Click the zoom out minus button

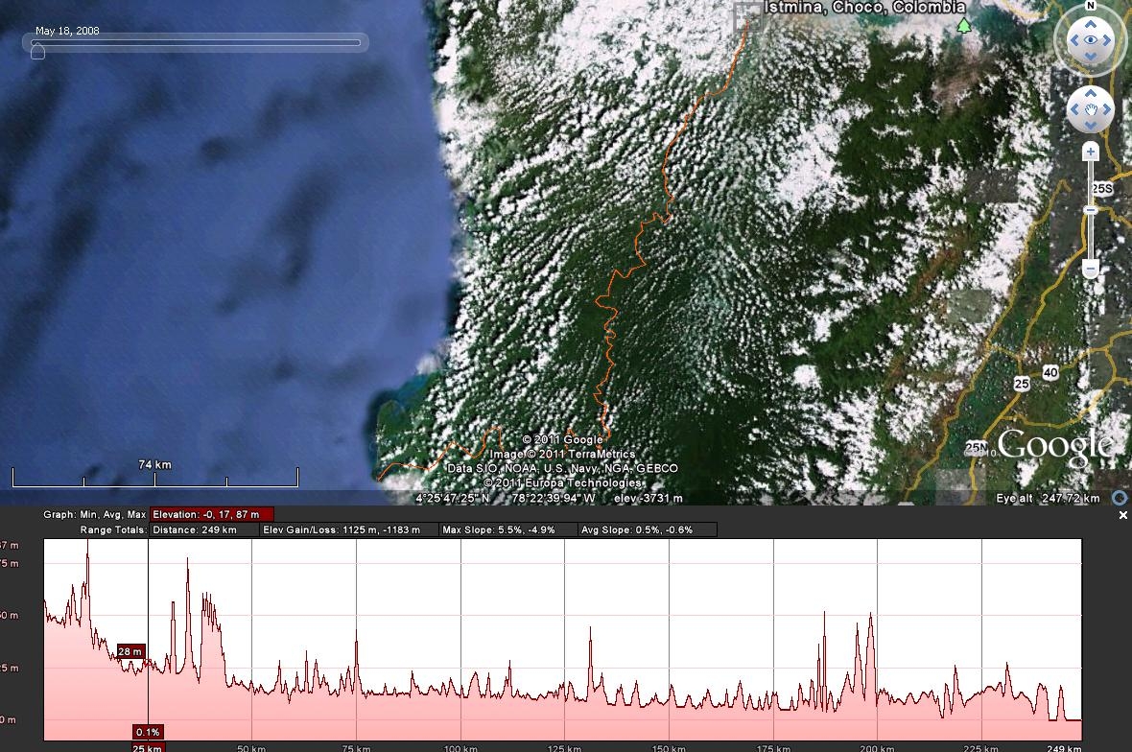1091,269
